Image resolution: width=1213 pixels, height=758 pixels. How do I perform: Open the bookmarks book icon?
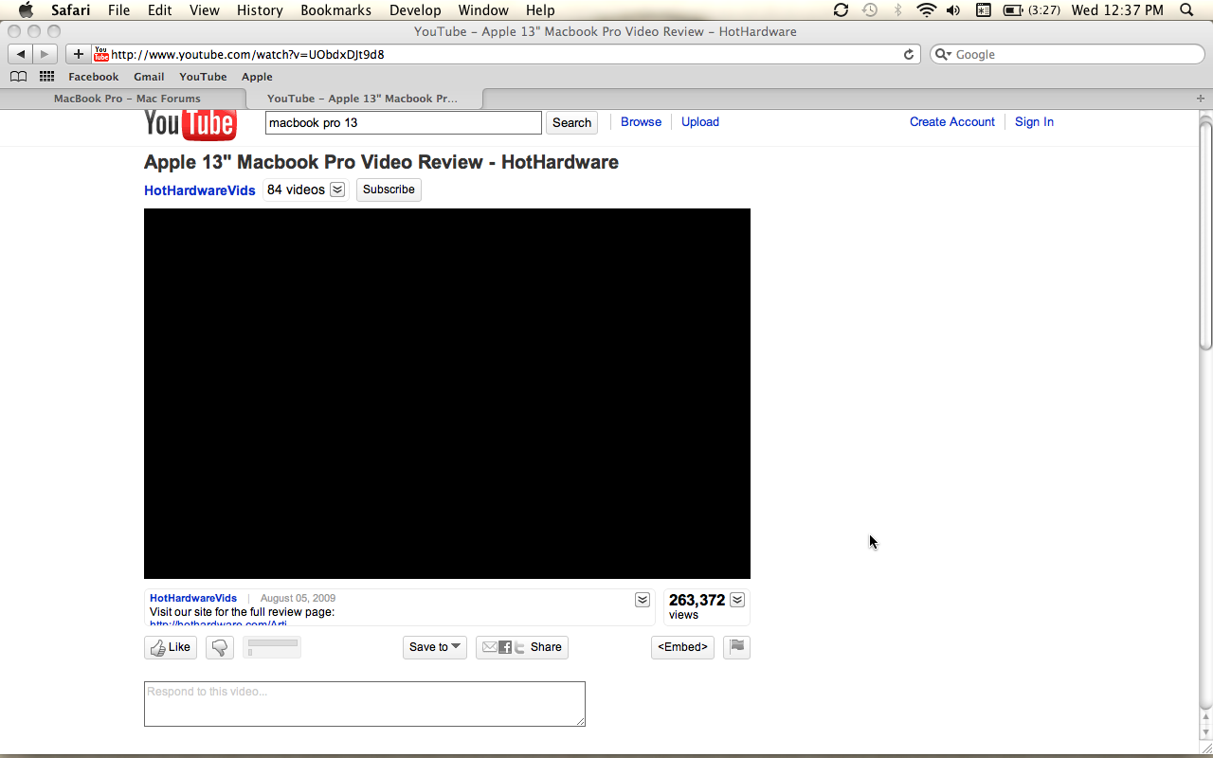[x=18, y=77]
